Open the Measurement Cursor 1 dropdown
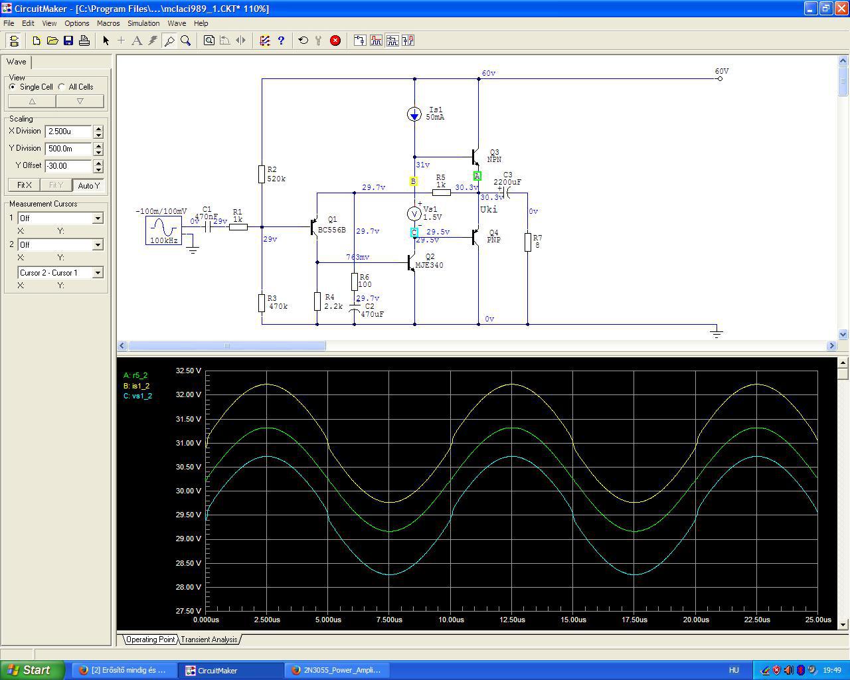This screenshot has width=850, height=680. click(98, 218)
